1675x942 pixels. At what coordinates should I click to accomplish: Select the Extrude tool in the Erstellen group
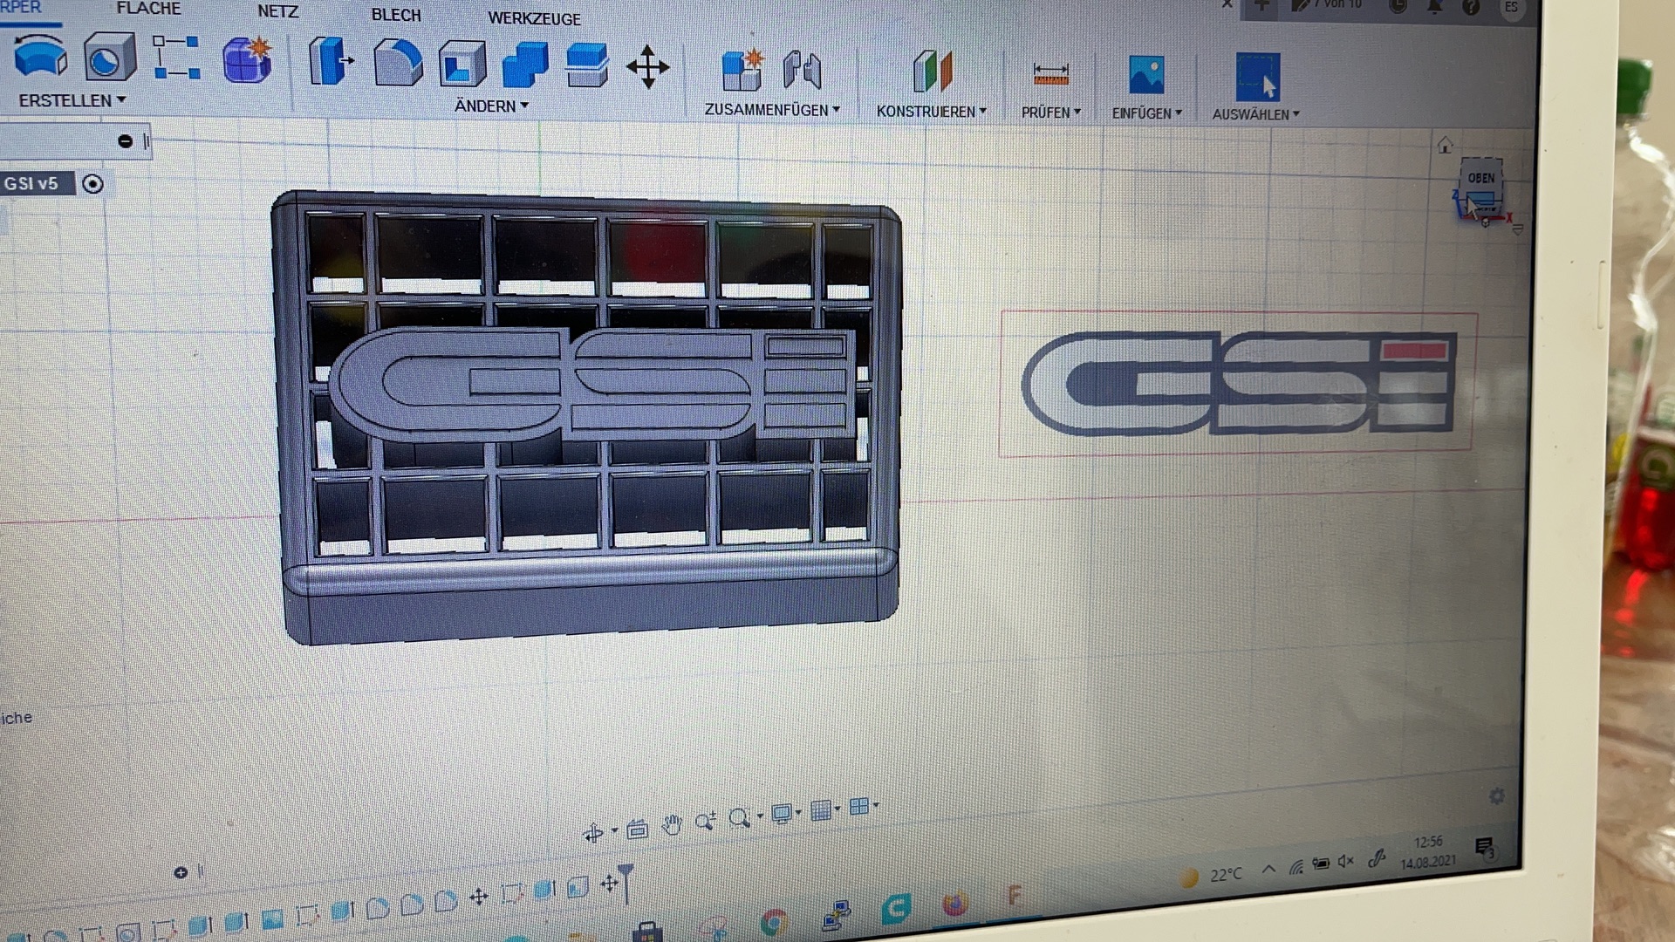coord(40,58)
